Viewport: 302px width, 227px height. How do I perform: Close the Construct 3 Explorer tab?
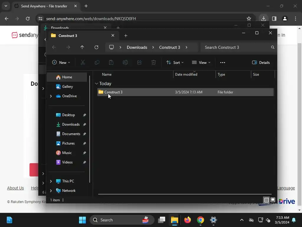[x=113, y=35]
